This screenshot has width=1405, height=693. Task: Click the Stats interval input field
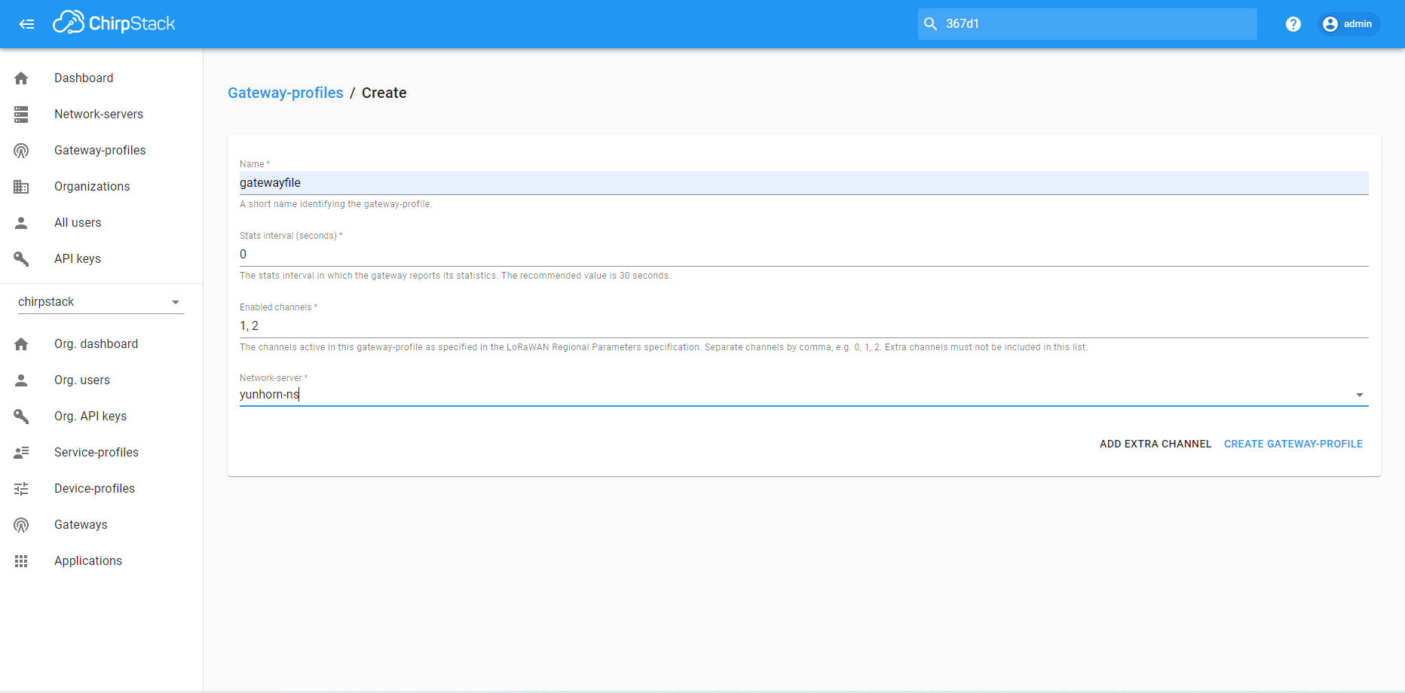pos(804,255)
